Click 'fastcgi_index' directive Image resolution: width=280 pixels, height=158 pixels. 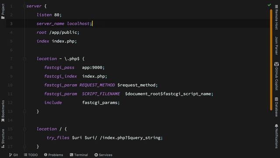click(x=60, y=76)
